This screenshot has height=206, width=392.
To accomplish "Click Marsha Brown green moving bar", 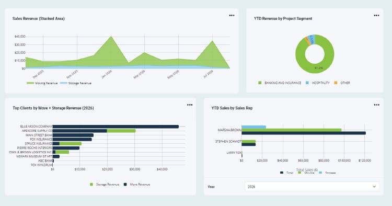I will coord(292,130).
